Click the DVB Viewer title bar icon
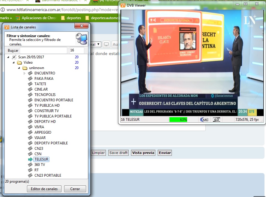Screen dimensions: 266x197 click(123, 5)
